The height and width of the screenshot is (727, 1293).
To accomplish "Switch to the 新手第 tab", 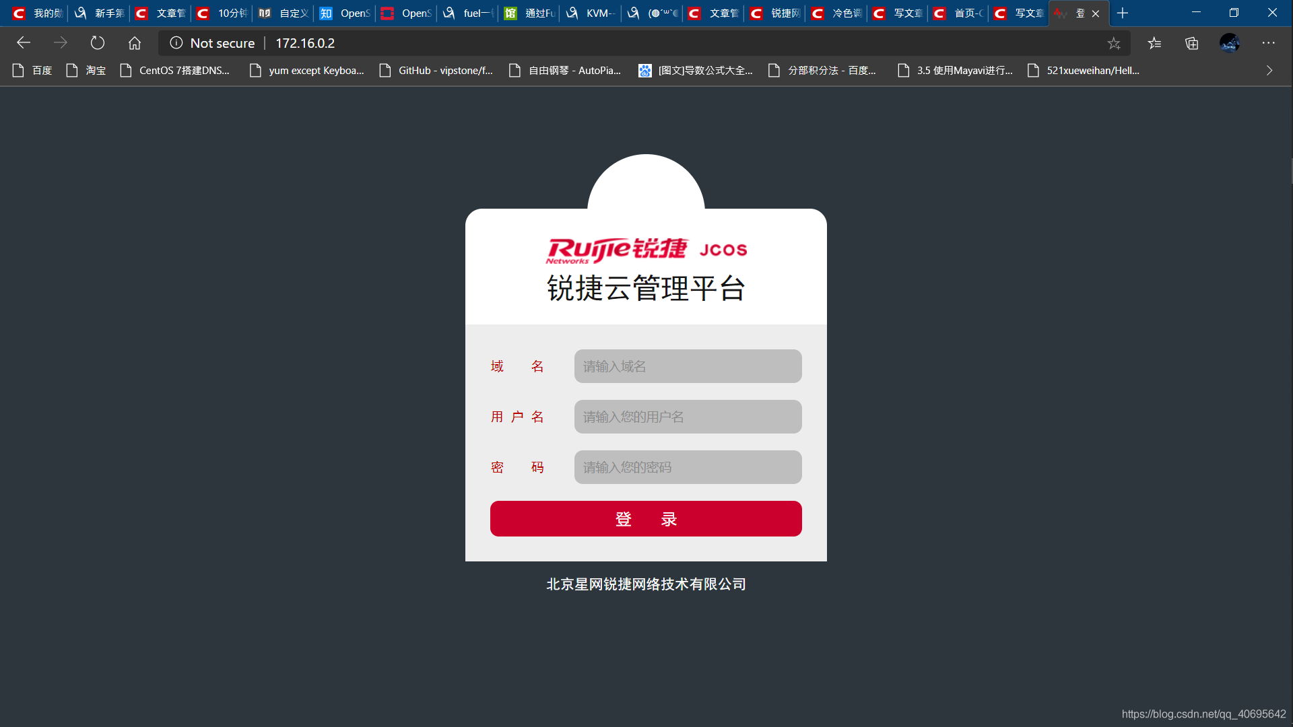I will (99, 13).
